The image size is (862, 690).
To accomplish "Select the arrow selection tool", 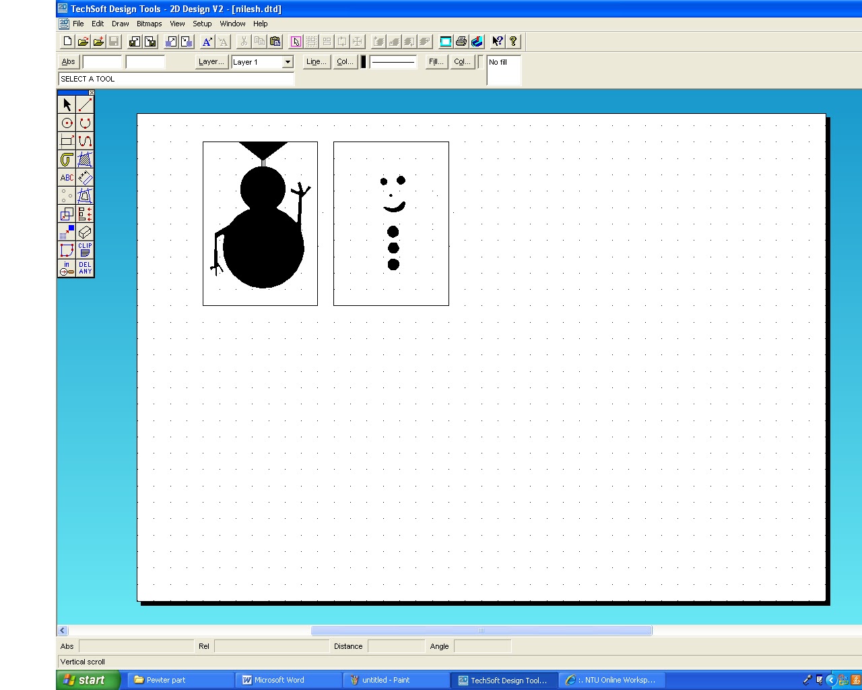I will (x=67, y=104).
